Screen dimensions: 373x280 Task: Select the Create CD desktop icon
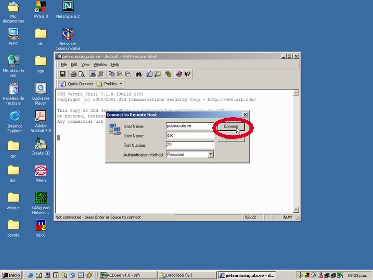point(41,147)
